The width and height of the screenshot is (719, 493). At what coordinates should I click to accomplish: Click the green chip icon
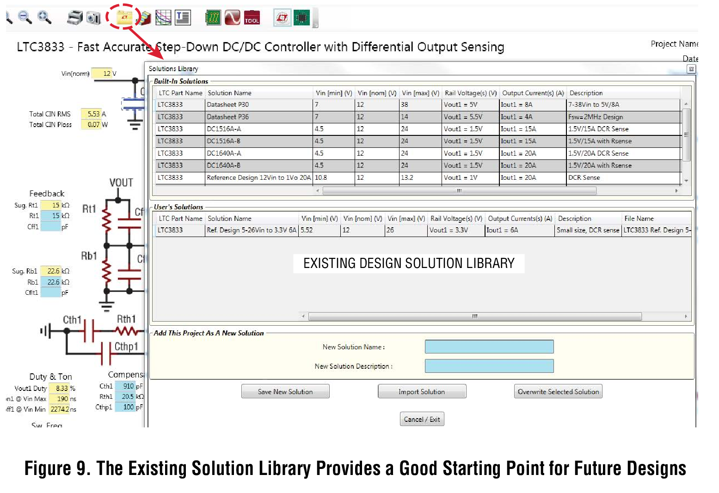(301, 18)
